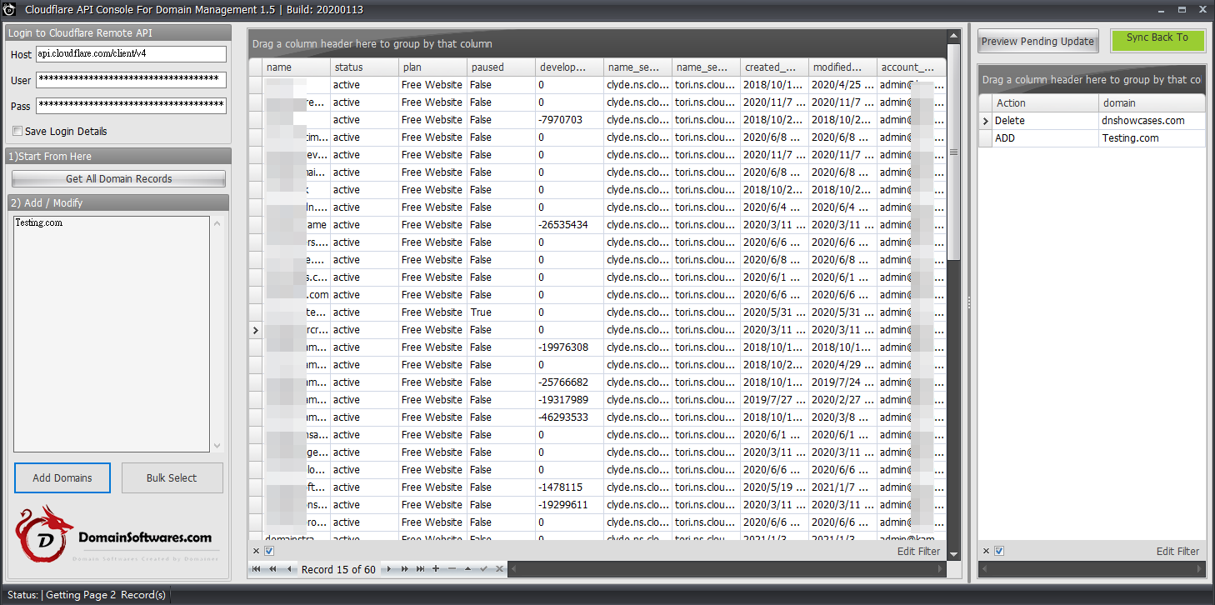Sort by the plan column header

(433, 67)
